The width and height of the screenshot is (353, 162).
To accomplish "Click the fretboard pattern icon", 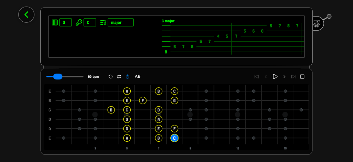I will coord(55,22).
